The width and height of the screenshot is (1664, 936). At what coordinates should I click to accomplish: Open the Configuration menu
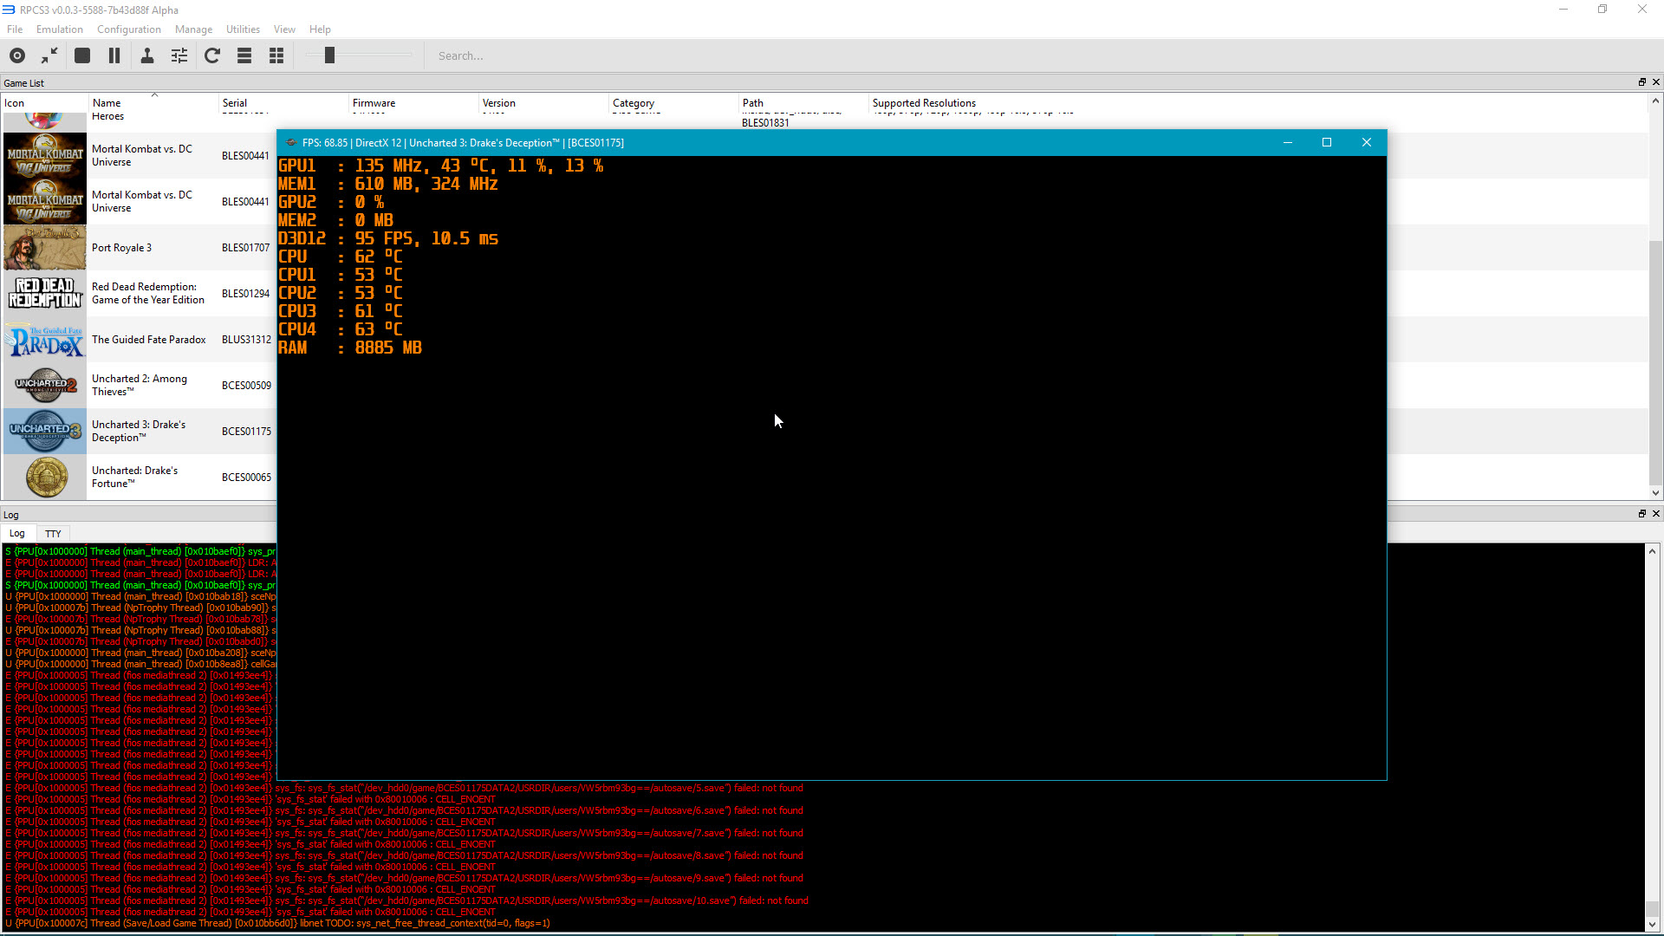[128, 29]
